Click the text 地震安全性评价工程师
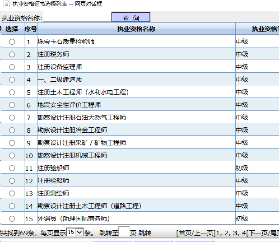 point(69,105)
